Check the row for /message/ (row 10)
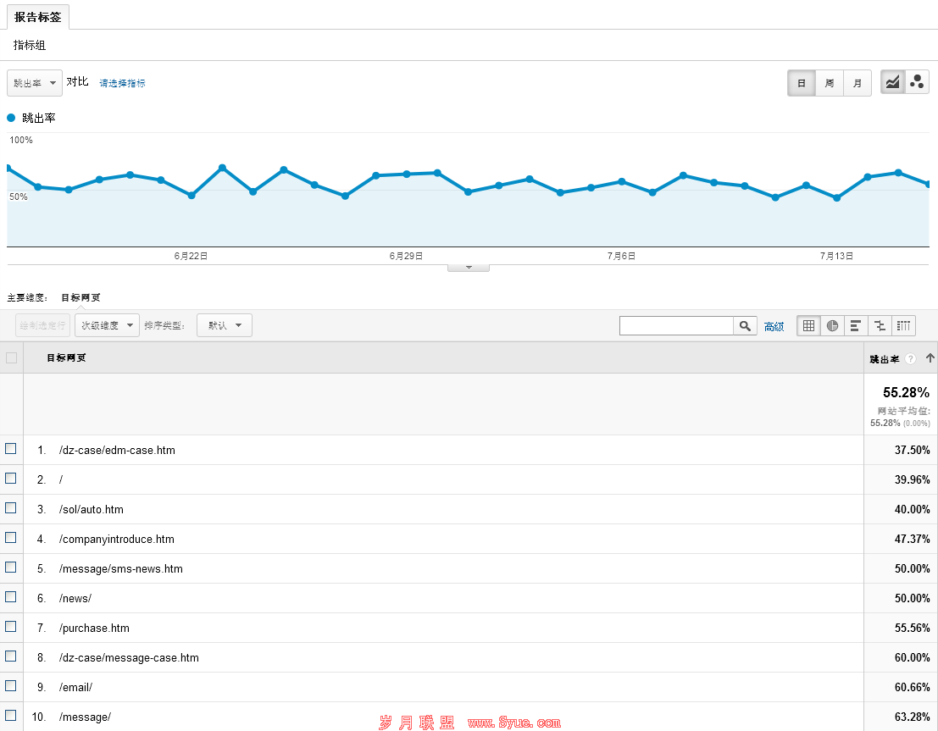Viewport: 938px width, 731px height. click(11, 716)
